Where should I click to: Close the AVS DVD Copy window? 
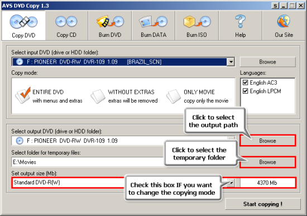point(300,6)
